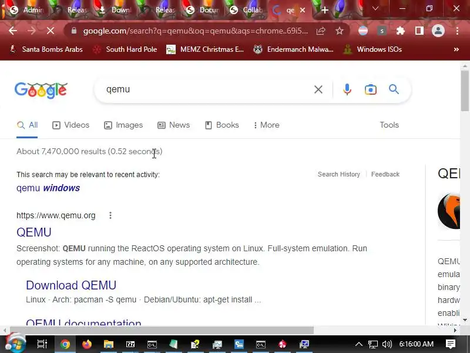Open the QEMU result title link

pyautogui.click(x=34, y=232)
